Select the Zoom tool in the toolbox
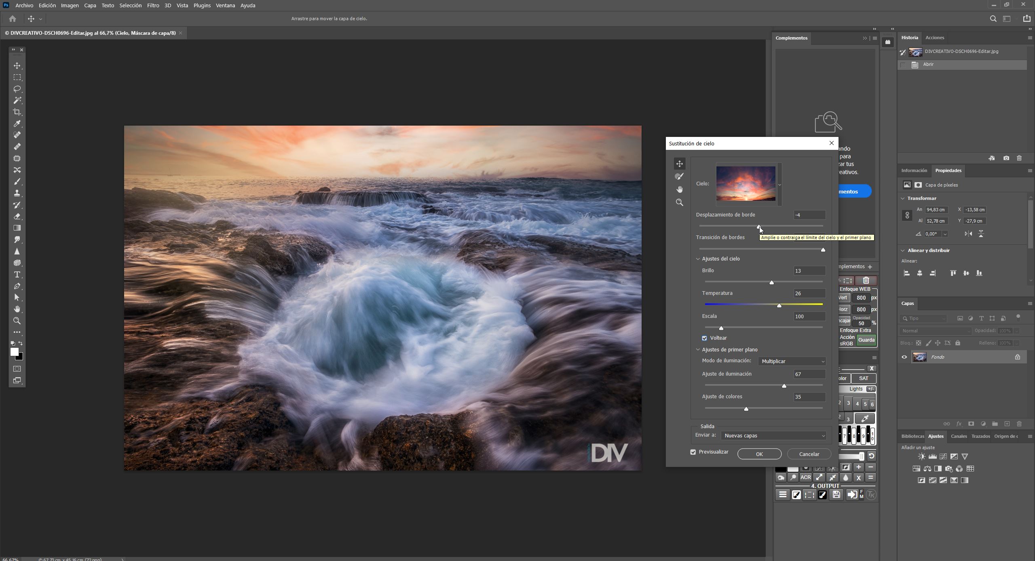 click(17, 321)
